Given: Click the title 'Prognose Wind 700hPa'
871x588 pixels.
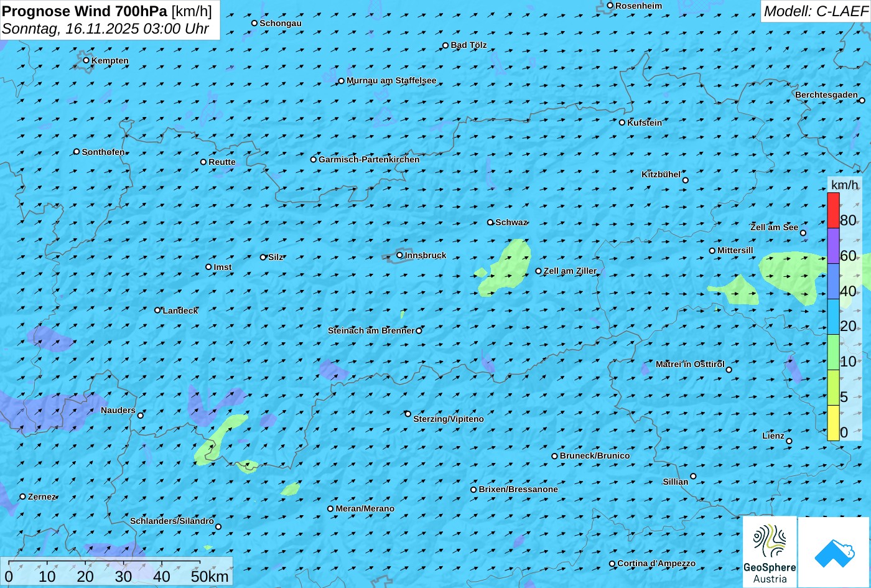Looking at the screenshot, I should pos(85,11).
